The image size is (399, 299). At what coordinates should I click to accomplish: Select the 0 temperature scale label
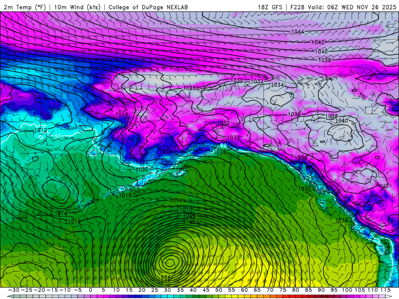click(91, 290)
